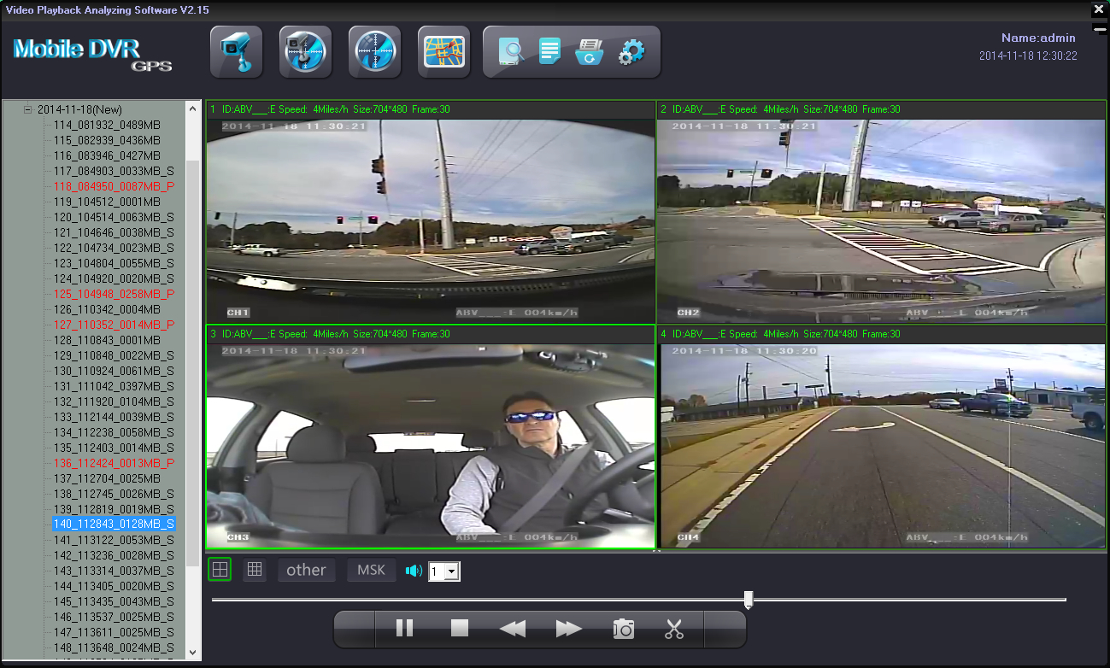Click the surveillance camera icon in toolbar
The width and height of the screenshot is (1110, 668).
pyautogui.click(x=237, y=52)
